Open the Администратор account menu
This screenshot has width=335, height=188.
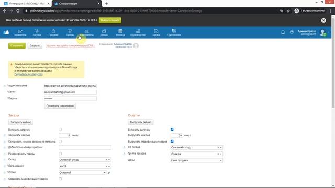pos(307,32)
